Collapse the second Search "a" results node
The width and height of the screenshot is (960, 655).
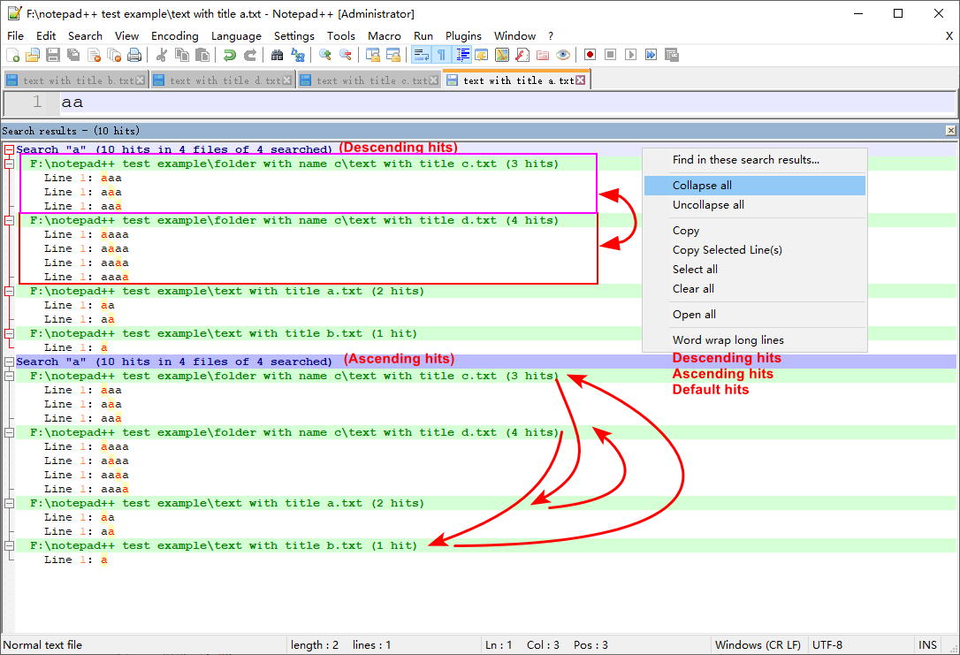[x=9, y=362]
